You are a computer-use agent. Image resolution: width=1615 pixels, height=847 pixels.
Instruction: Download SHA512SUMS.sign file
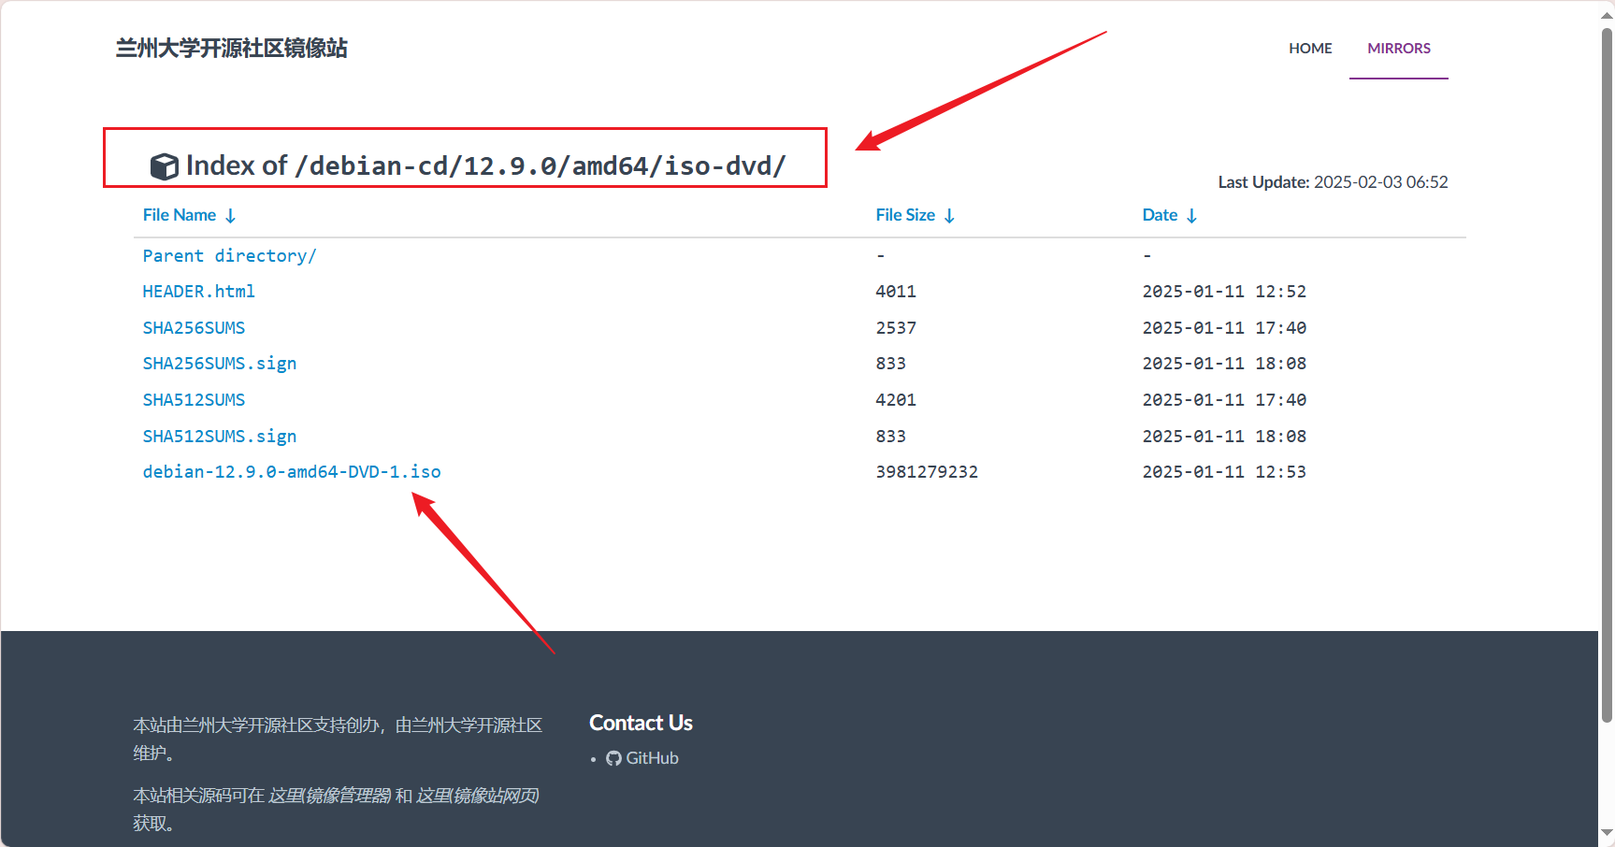[220, 437]
